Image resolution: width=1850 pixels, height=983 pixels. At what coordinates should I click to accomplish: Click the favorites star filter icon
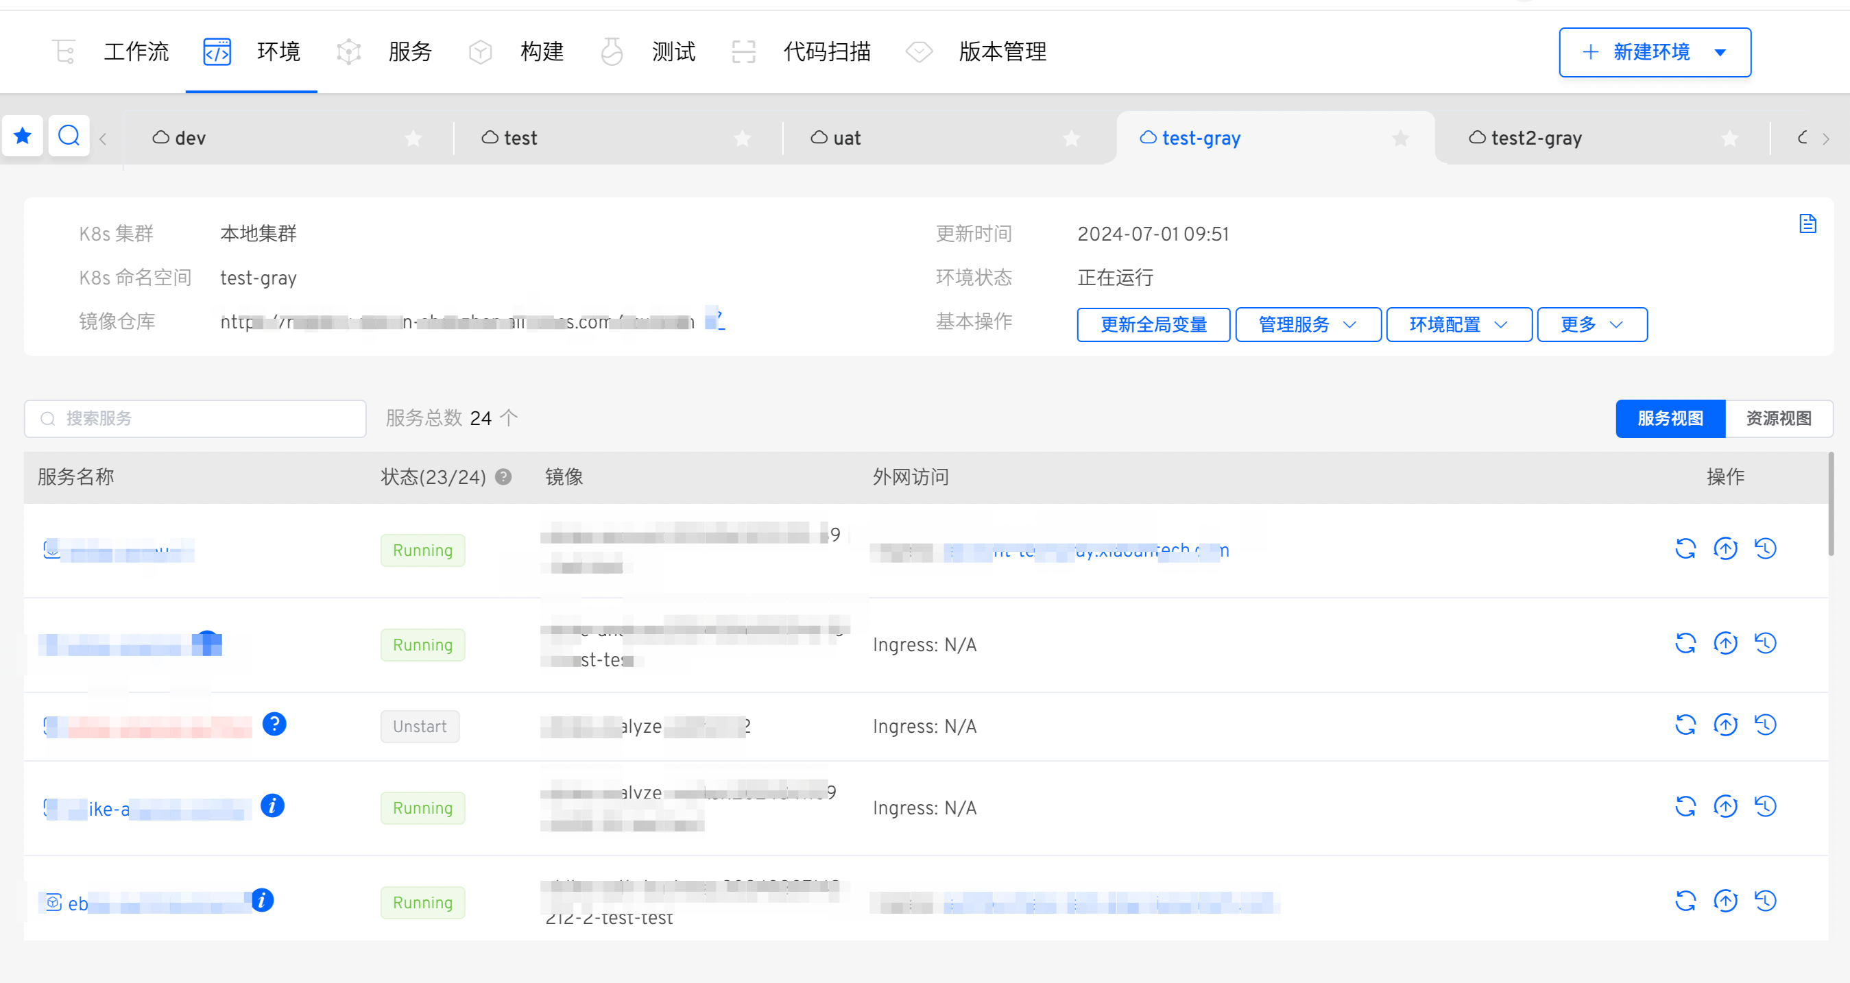tap(23, 135)
